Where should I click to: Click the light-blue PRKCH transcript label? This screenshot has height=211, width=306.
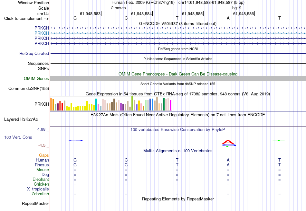[x=42, y=33]
